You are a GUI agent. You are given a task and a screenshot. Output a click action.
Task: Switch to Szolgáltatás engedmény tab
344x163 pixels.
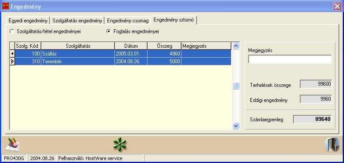click(x=77, y=21)
